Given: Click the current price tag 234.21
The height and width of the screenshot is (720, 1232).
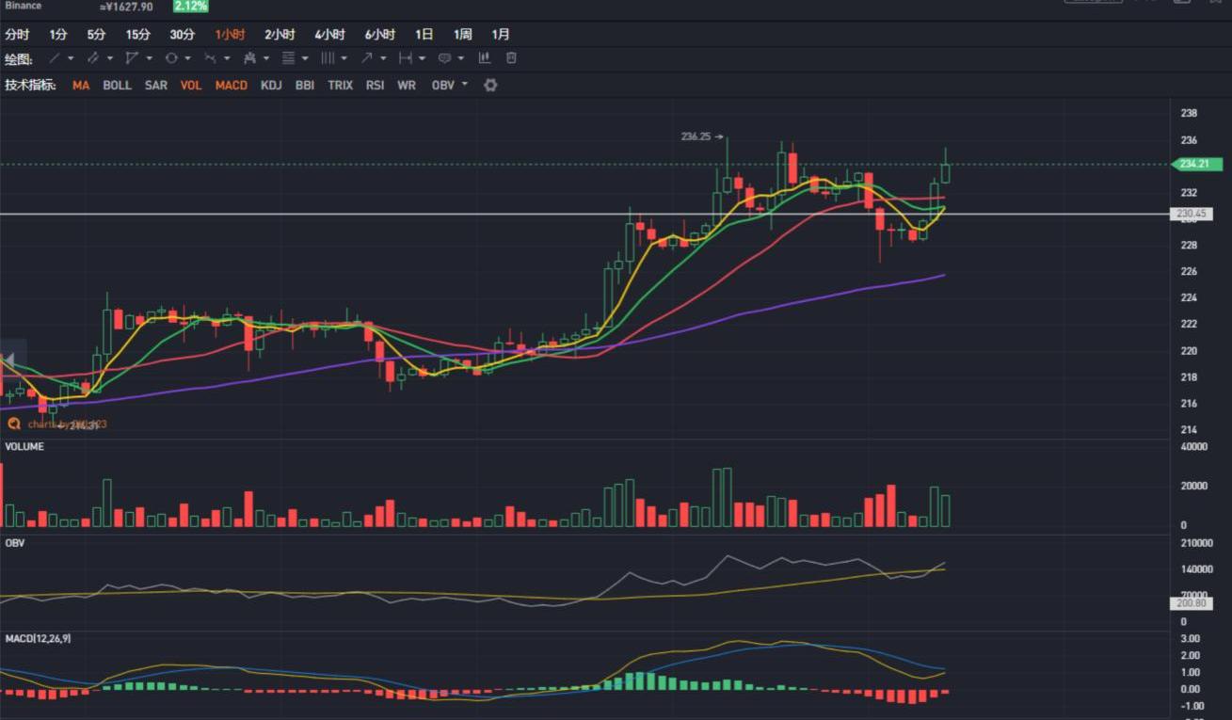Looking at the screenshot, I should pyautogui.click(x=1197, y=164).
